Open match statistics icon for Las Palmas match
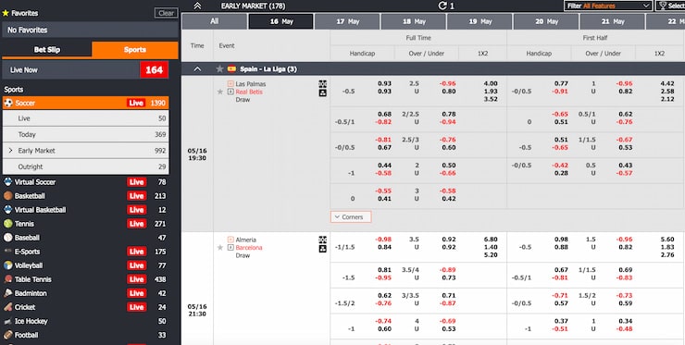 tap(322, 92)
